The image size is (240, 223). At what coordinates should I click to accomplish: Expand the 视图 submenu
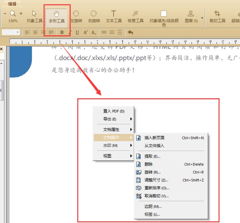tap(114, 156)
